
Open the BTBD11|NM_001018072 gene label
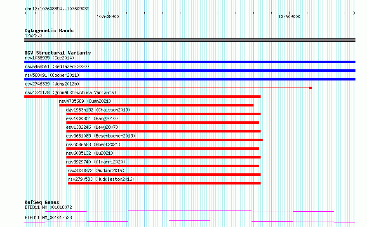pyautogui.click(x=48, y=207)
